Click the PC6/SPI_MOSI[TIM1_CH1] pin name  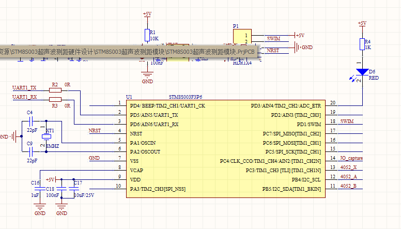tap(292, 143)
